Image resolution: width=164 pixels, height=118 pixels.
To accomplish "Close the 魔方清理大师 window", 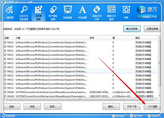I will coord(161,2).
